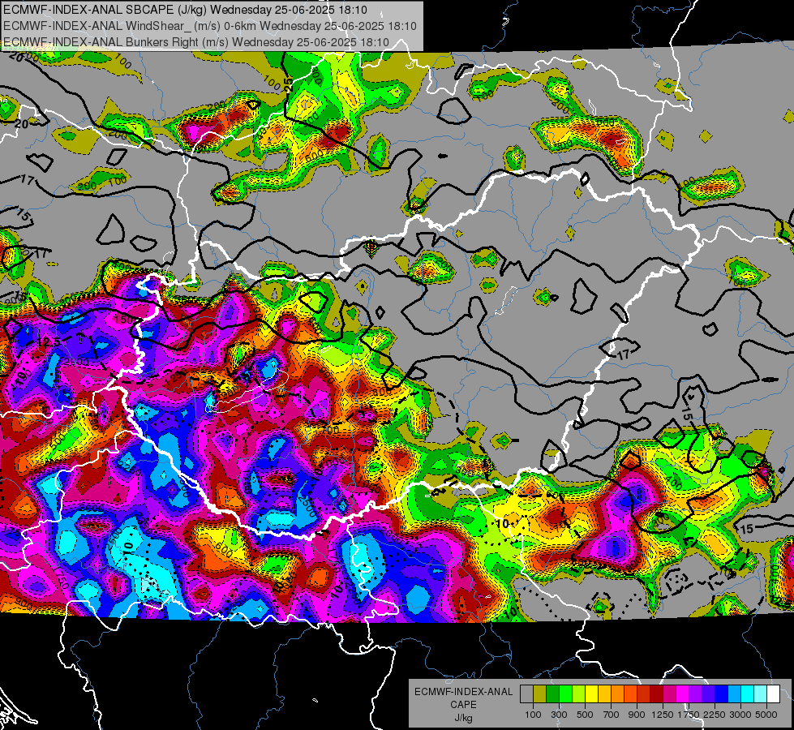Click the CAPE label in legend
Image resolution: width=794 pixels, height=730 pixels.
463,705
